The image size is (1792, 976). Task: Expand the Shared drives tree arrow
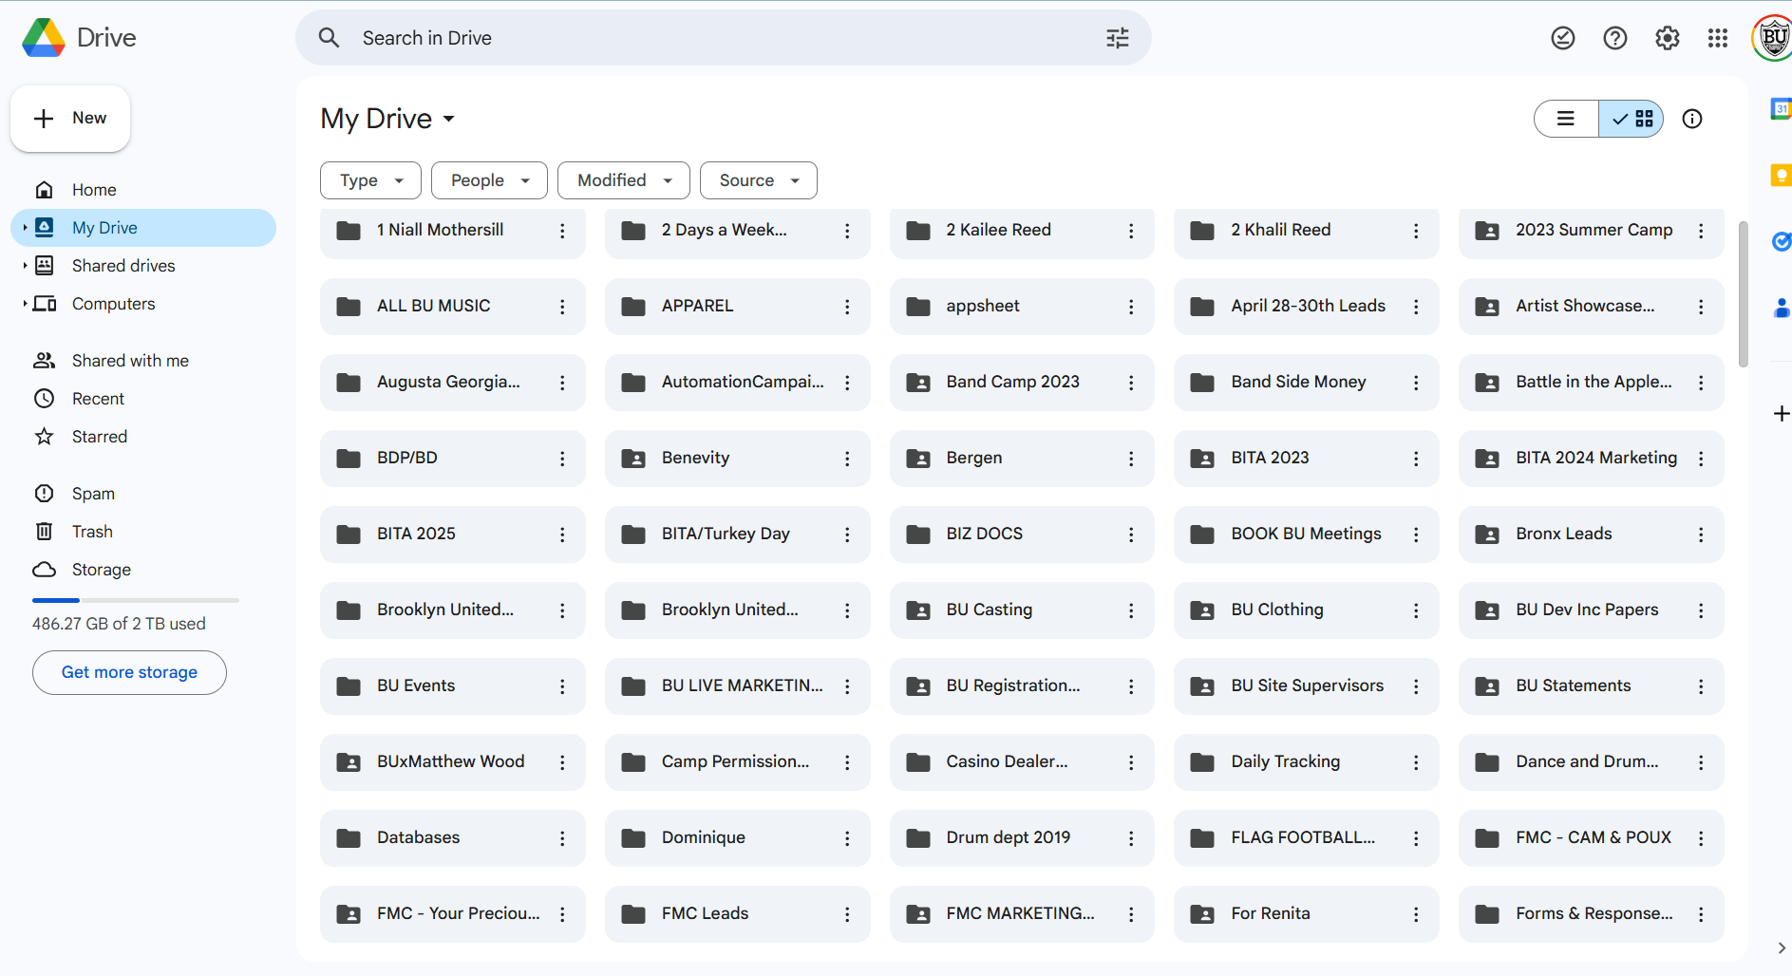(25, 266)
